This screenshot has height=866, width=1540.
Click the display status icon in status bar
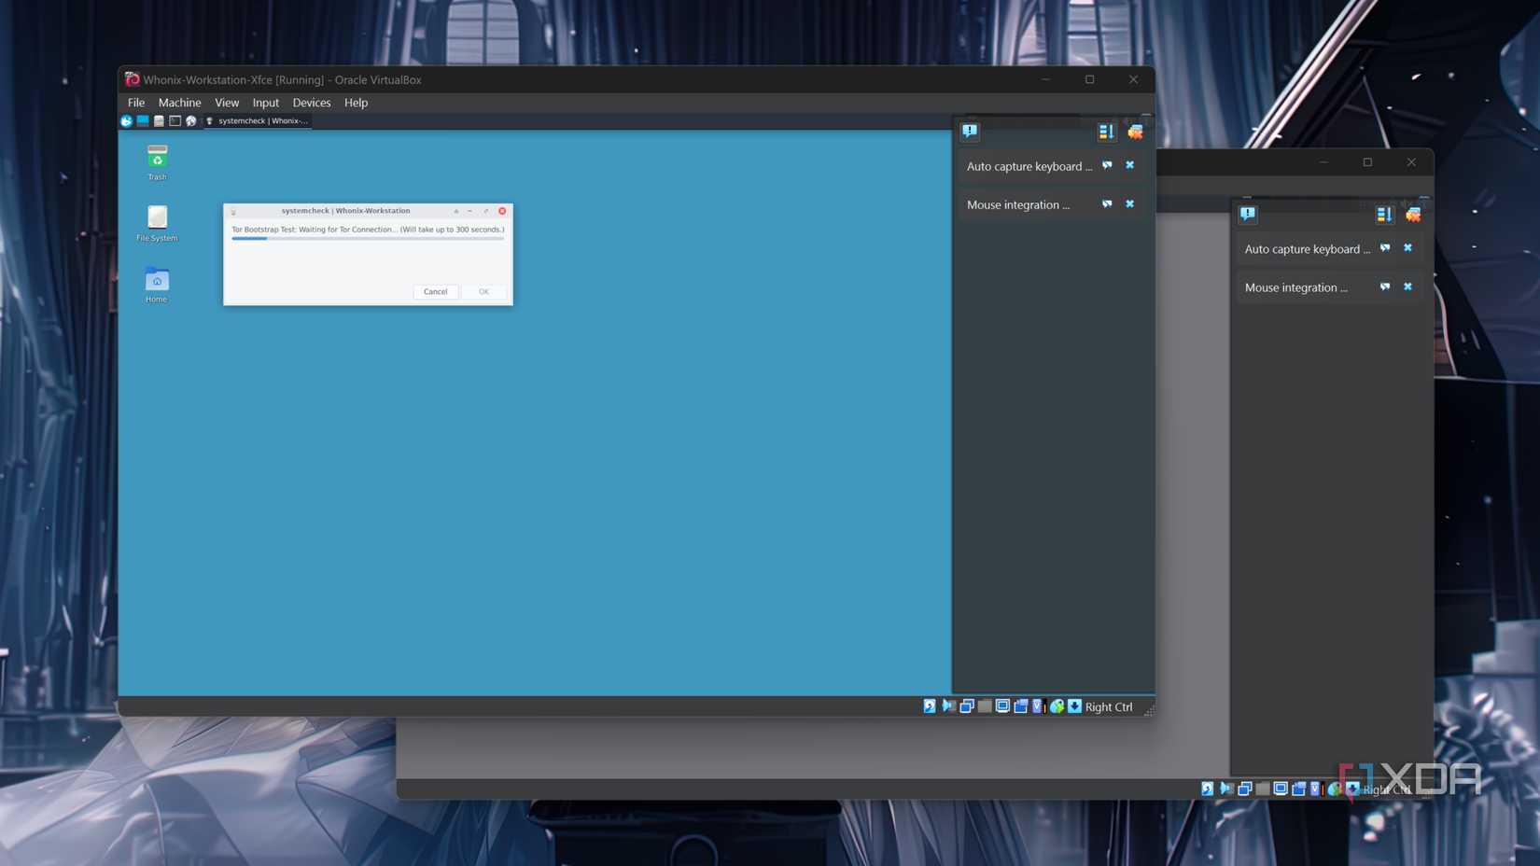[x=1002, y=706]
